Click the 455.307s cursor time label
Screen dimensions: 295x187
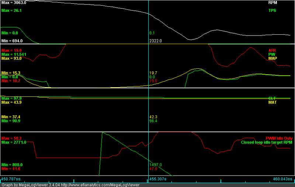tap(158, 179)
